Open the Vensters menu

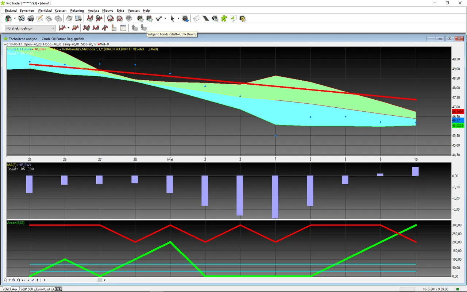pos(134,11)
